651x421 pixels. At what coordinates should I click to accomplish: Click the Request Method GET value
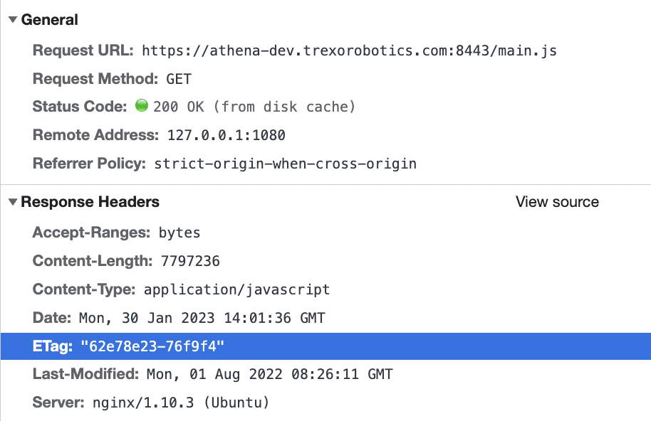(x=177, y=79)
